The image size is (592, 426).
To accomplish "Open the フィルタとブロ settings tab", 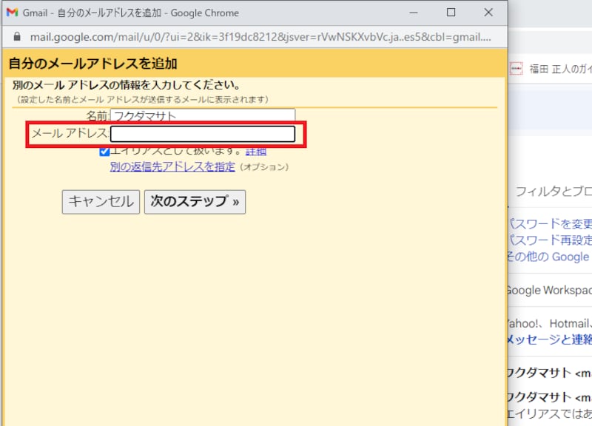I will click(553, 192).
